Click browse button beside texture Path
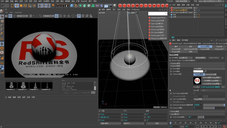The image size is (227, 128). point(223,87)
